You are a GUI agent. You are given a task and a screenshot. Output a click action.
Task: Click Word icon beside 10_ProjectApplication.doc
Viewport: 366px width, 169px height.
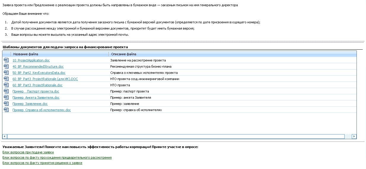pyautogui.click(x=6, y=60)
